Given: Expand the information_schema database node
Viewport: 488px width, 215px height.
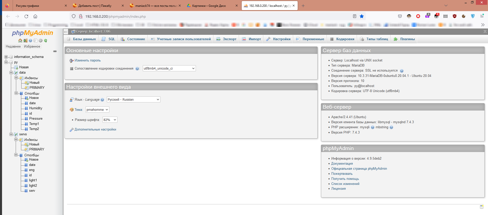Looking at the screenshot, I should point(6,57).
